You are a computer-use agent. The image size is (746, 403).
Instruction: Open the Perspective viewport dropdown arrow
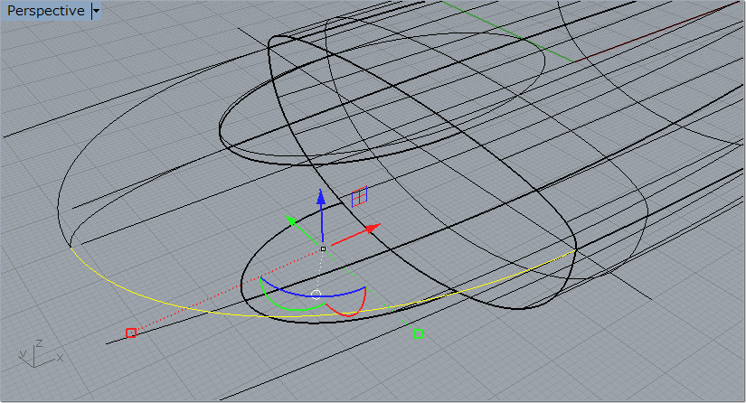click(x=96, y=11)
